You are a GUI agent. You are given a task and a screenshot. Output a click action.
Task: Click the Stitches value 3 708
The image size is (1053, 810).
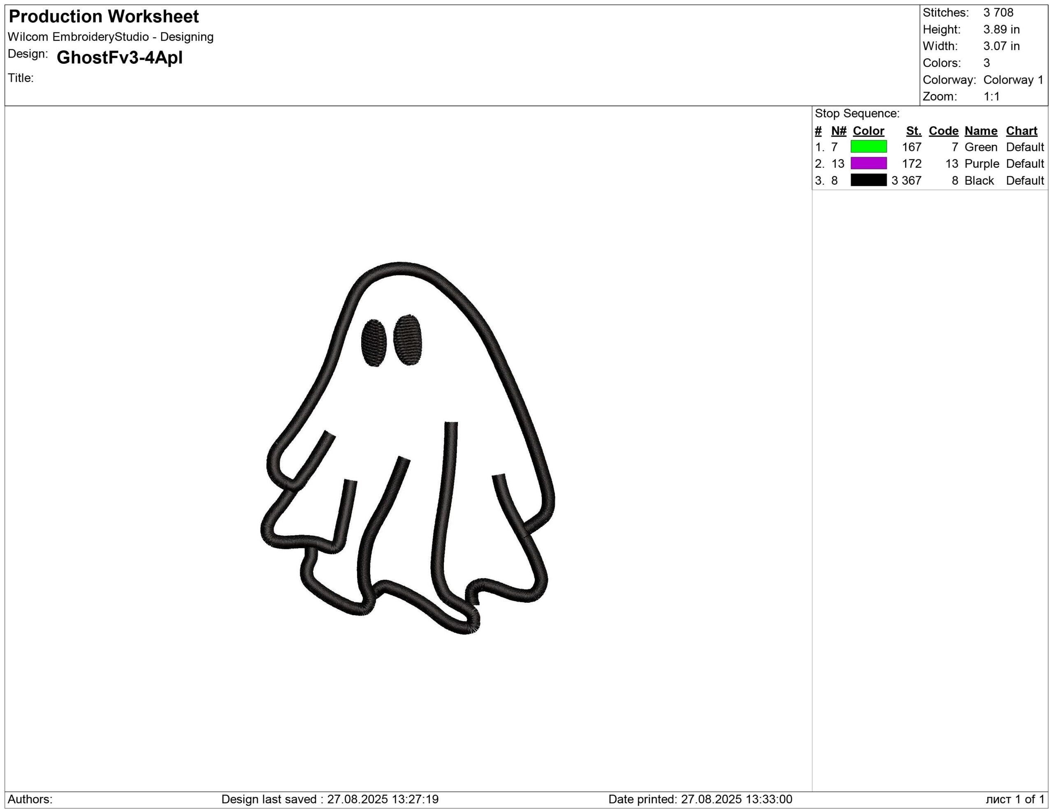pos(998,12)
